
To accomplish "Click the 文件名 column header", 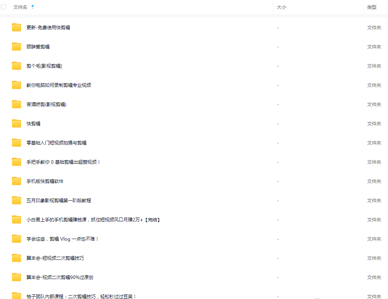I will [x=20, y=7].
